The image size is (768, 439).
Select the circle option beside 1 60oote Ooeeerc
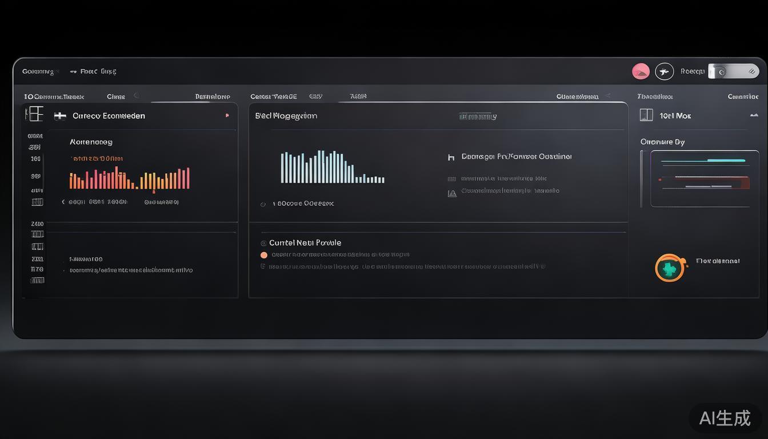tap(263, 204)
